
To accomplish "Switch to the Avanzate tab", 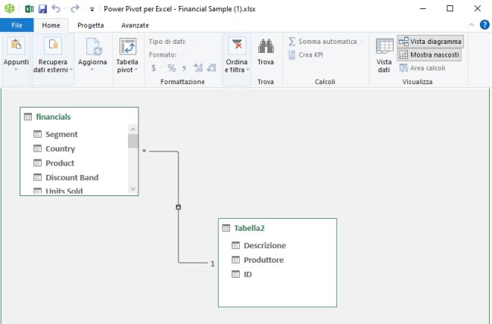I will coord(135,25).
